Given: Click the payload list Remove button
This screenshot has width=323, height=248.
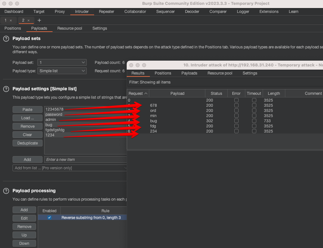Looking at the screenshot, I should click(27, 126).
